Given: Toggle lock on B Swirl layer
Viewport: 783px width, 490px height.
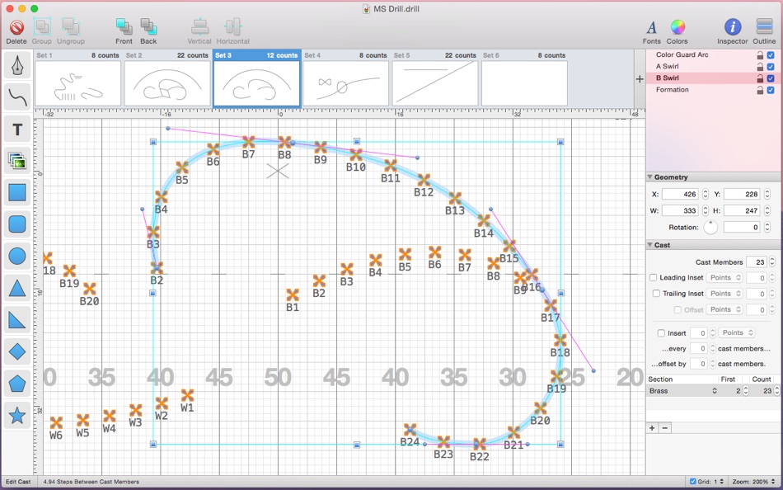Looking at the screenshot, I should point(760,78).
